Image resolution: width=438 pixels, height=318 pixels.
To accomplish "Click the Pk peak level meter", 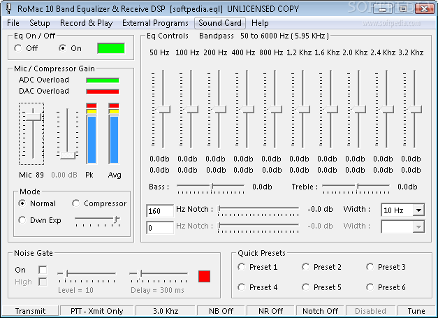I will click(x=91, y=134).
